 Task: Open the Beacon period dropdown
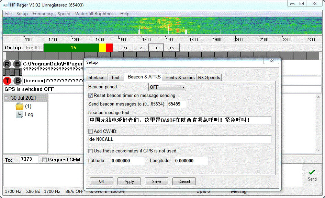[x=167, y=87]
